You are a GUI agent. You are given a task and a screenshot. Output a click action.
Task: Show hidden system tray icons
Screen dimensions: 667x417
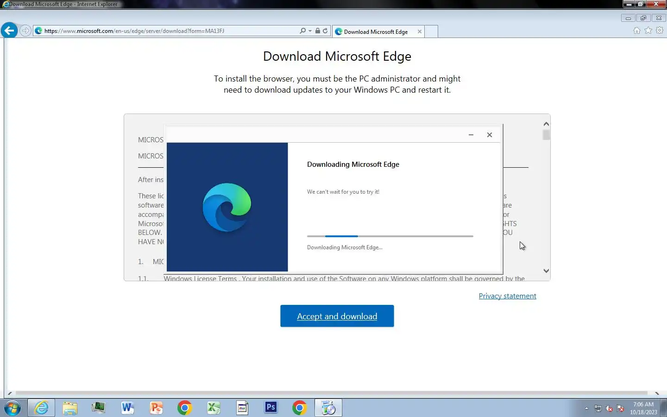[586, 408]
